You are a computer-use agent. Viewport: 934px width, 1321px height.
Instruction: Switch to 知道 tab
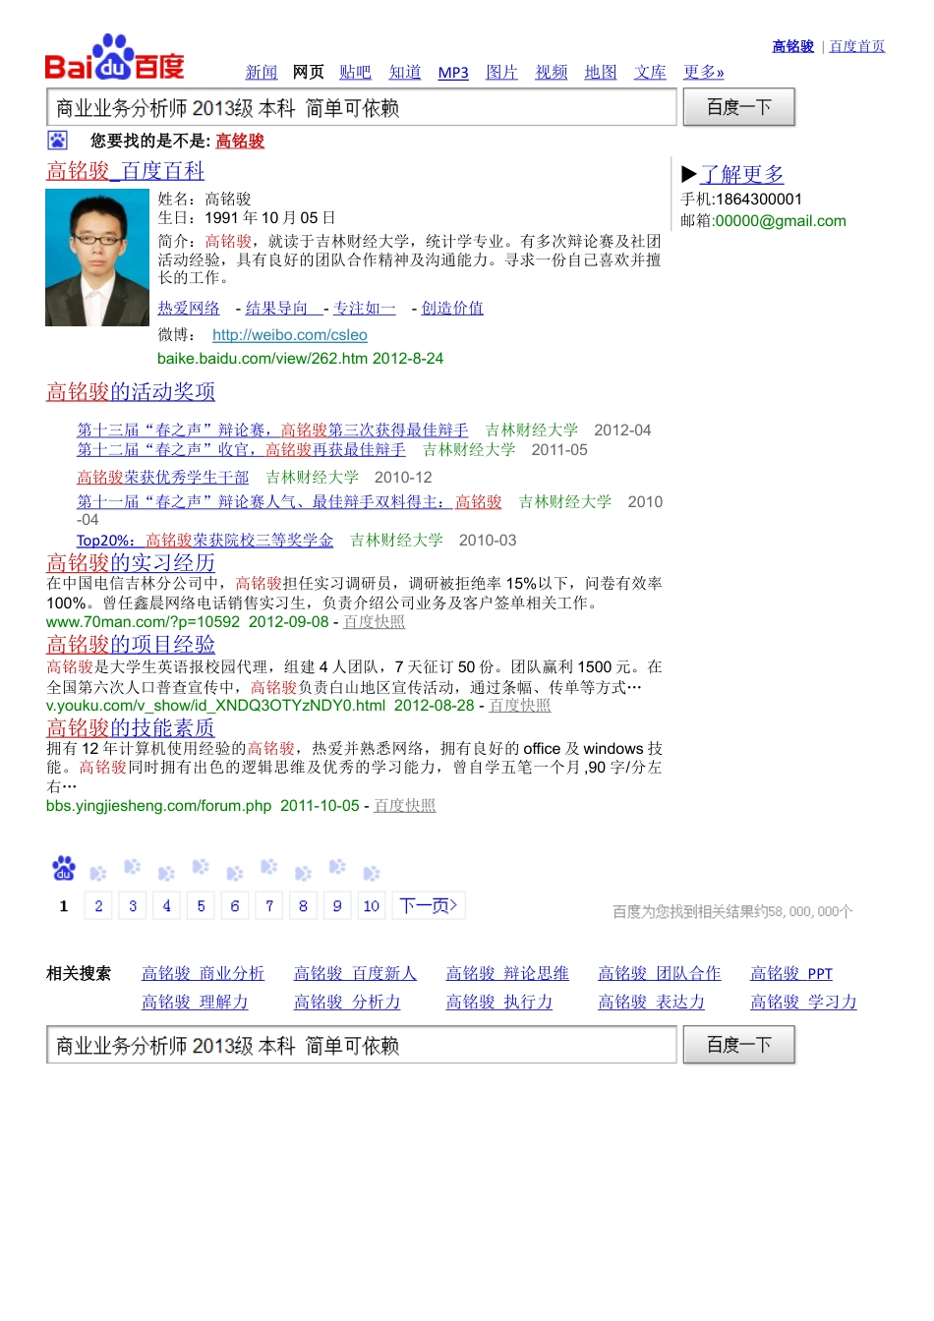click(405, 72)
